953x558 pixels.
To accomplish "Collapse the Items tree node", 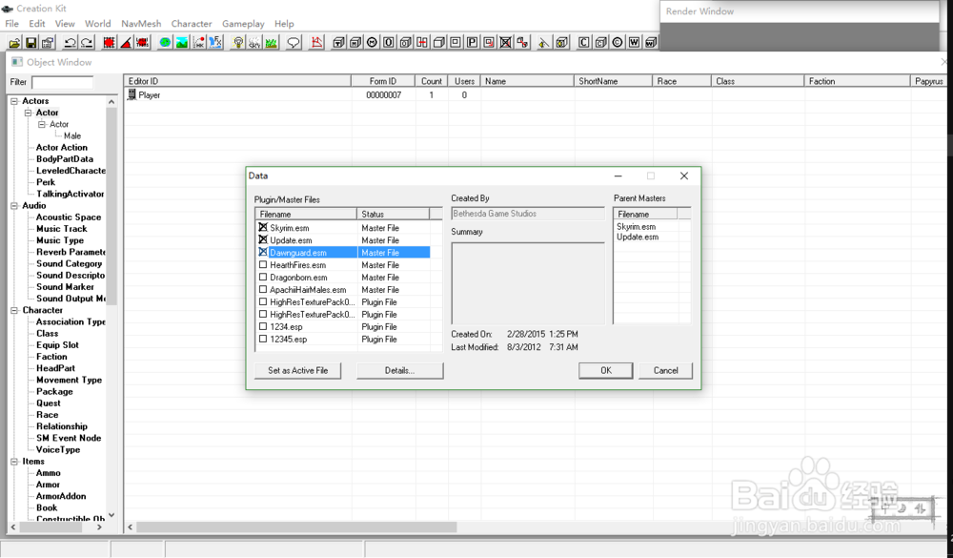I will (x=14, y=462).
